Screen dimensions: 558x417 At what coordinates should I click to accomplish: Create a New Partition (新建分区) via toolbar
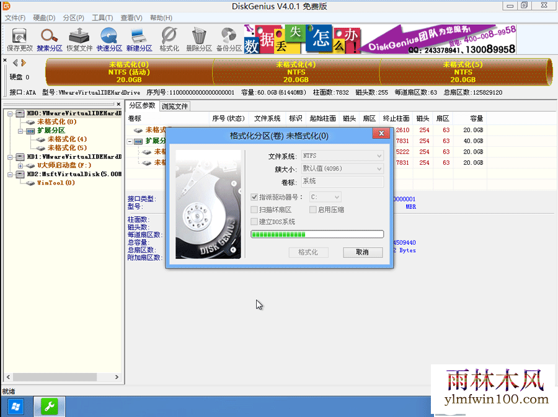tap(139, 40)
